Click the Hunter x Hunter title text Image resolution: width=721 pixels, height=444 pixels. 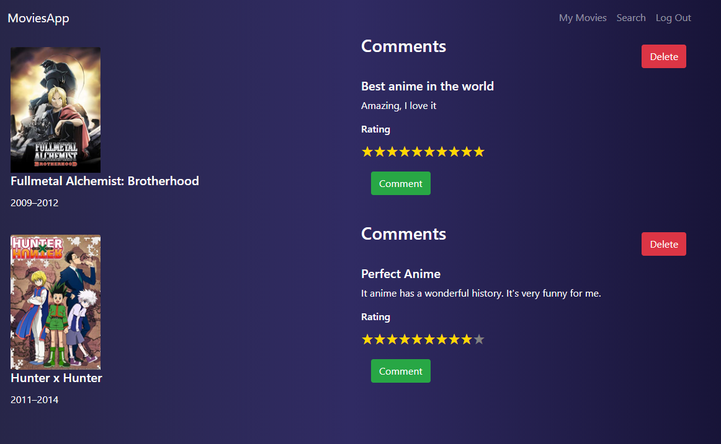tap(56, 378)
